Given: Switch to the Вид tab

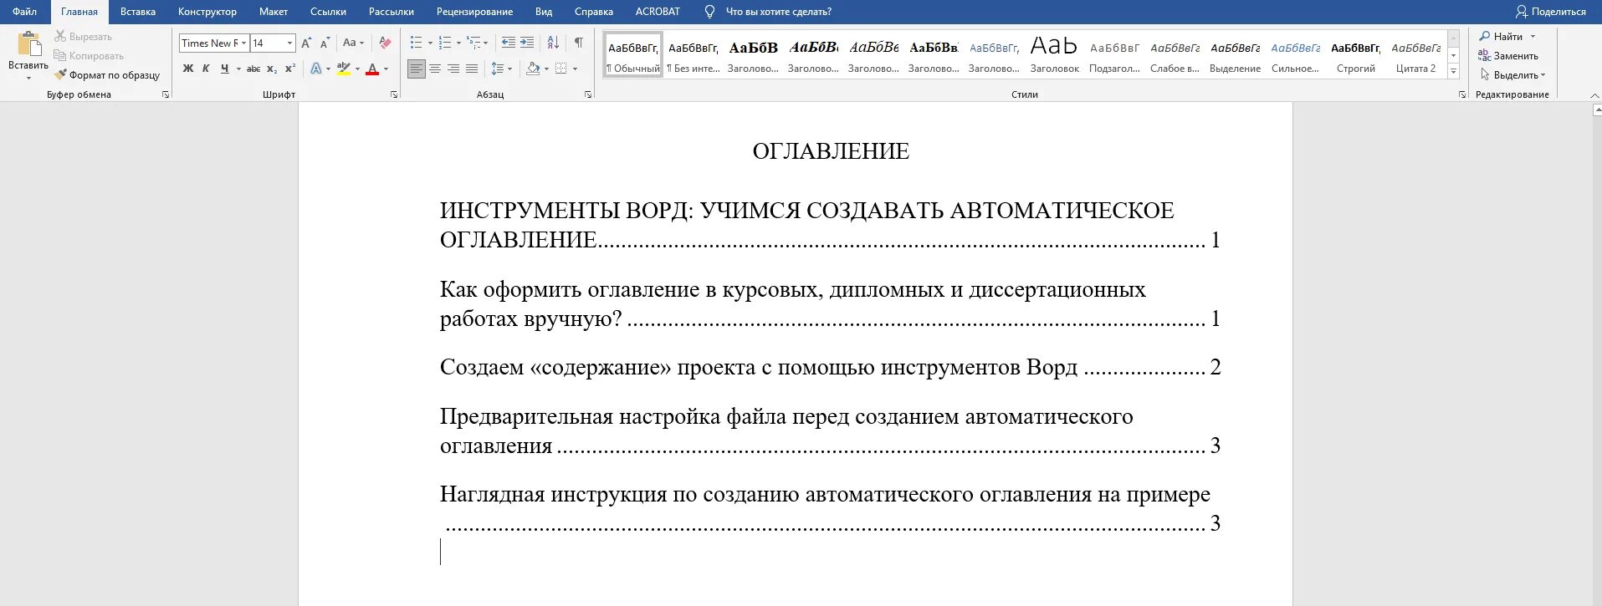Looking at the screenshot, I should click(x=544, y=12).
